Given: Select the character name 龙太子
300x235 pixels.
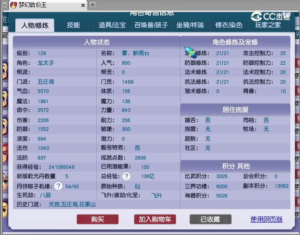Looking at the screenshot, I should [x=46, y=63].
